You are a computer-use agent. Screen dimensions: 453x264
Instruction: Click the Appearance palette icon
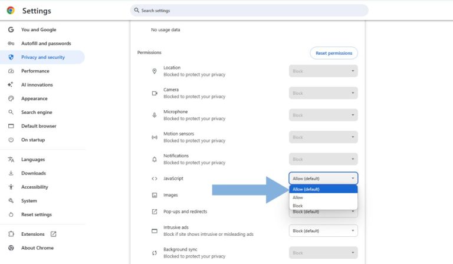[x=11, y=98]
